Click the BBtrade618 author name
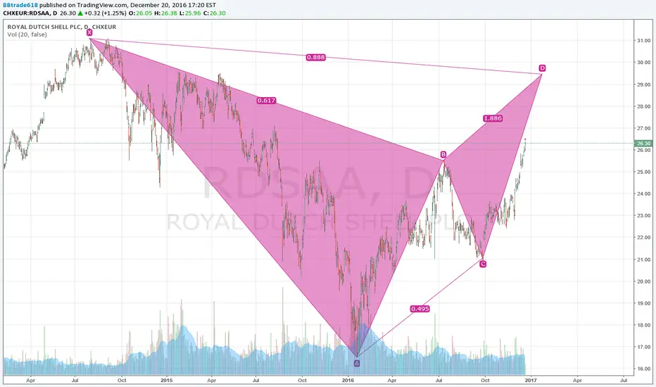 [x=20, y=6]
